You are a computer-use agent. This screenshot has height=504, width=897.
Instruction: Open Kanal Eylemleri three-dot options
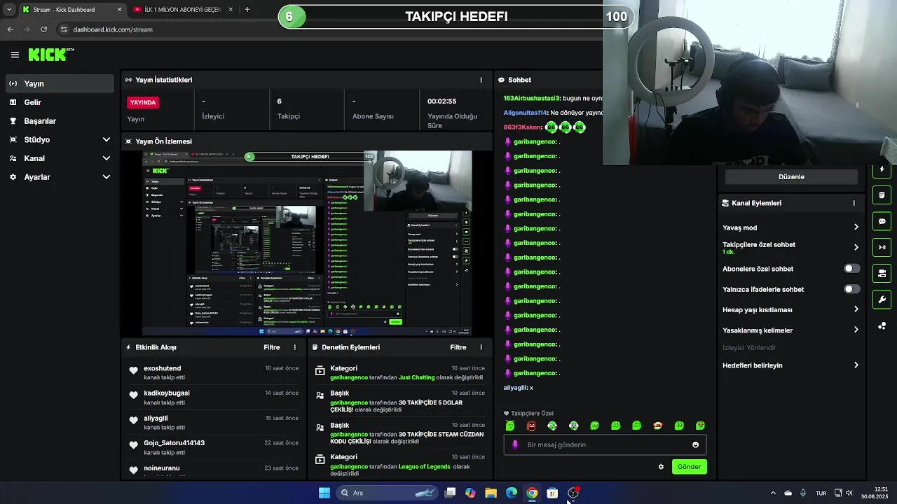click(854, 203)
